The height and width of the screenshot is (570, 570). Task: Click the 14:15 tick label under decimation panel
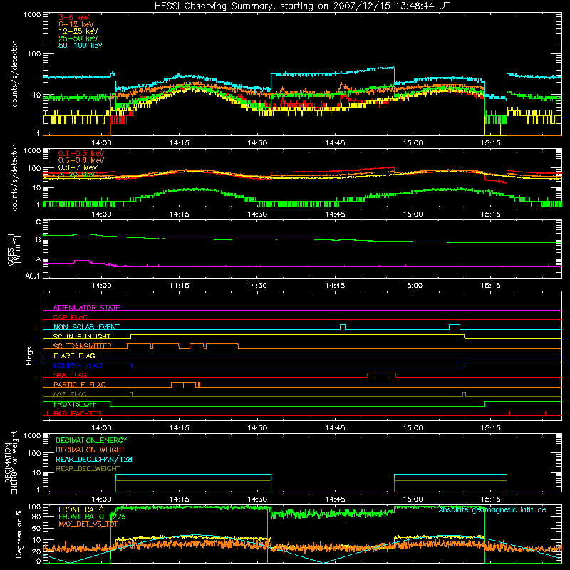pyautogui.click(x=180, y=499)
